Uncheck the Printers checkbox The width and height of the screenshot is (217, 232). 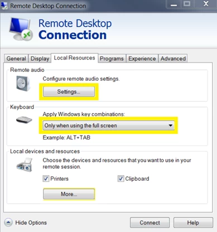(x=46, y=178)
